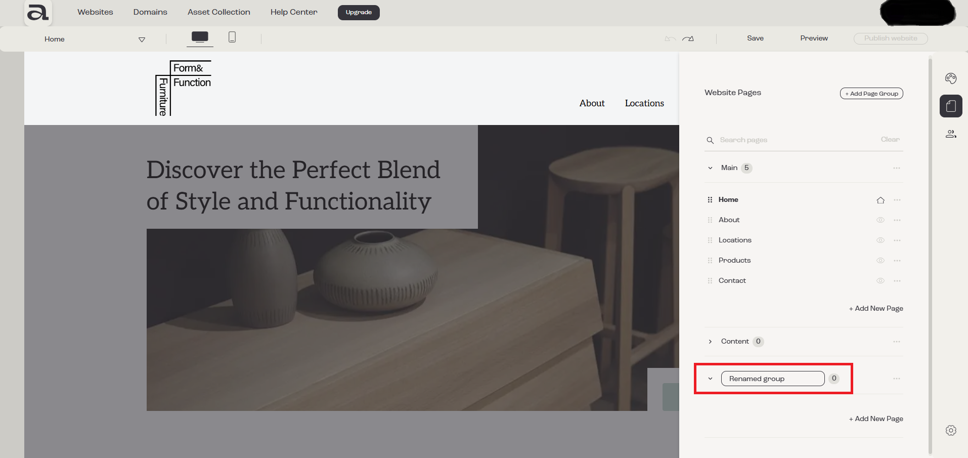Select the Locations page row
The image size is (968, 458).
804,240
